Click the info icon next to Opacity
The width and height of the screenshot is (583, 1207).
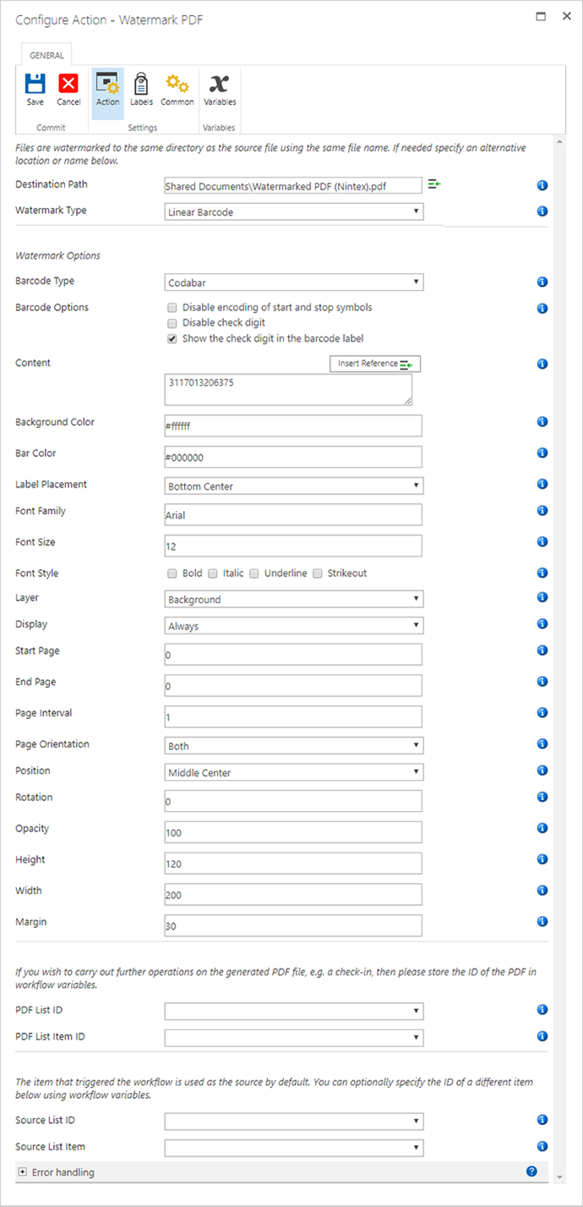[542, 828]
